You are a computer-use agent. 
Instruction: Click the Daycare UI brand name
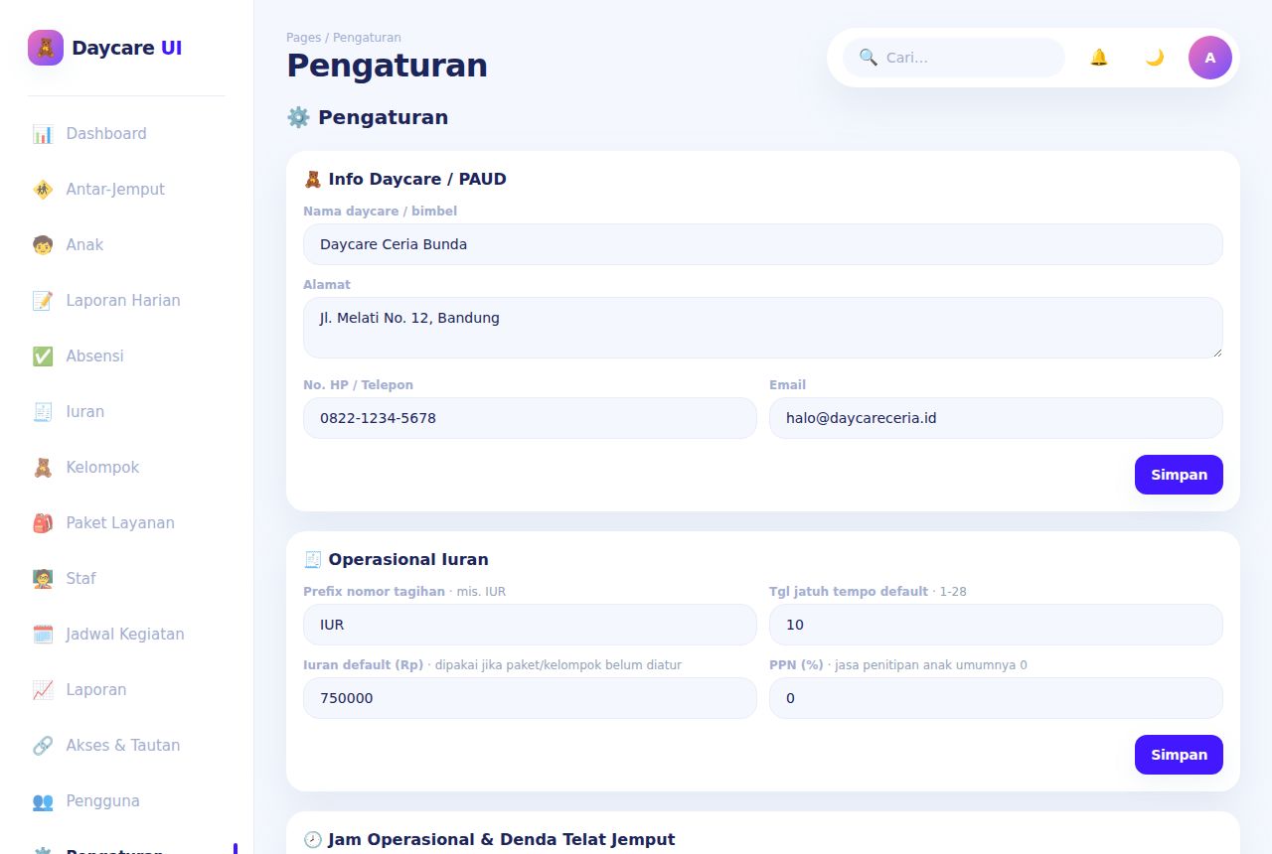(126, 48)
